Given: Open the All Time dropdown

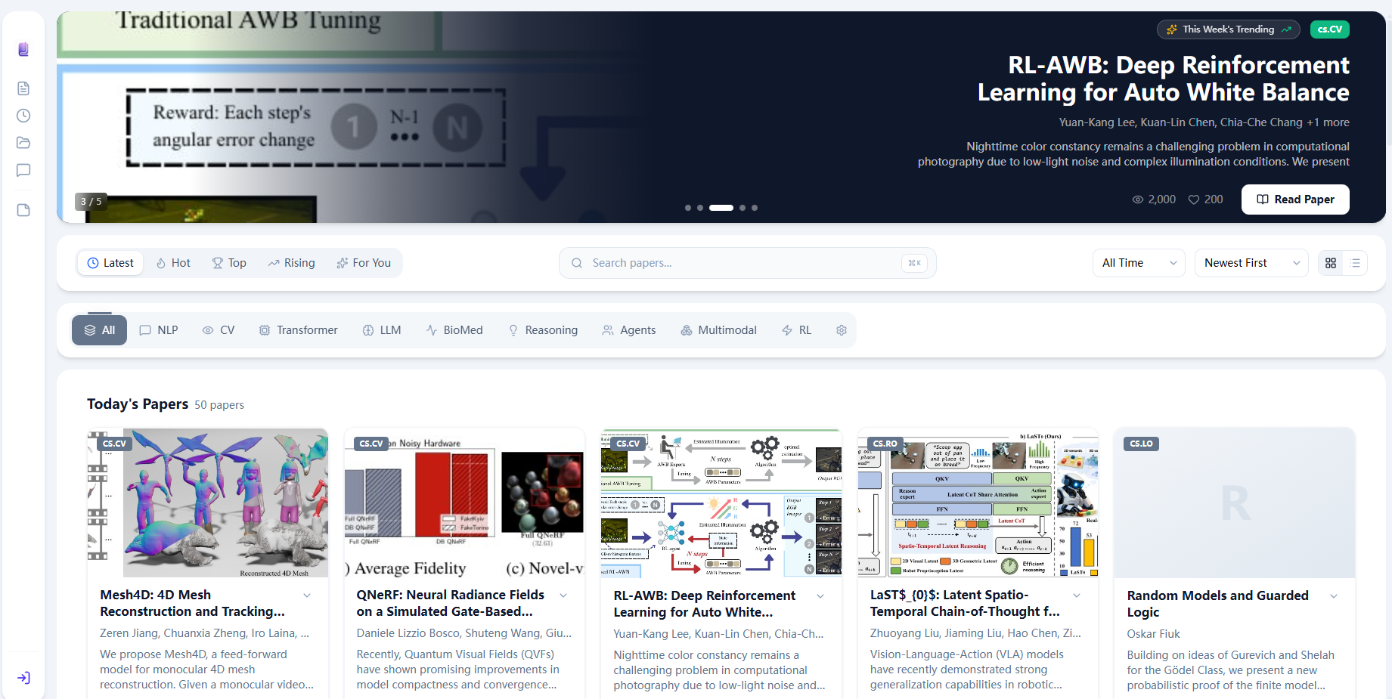Looking at the screenshot, I should pyautogui.click(x=1139, y=263).
